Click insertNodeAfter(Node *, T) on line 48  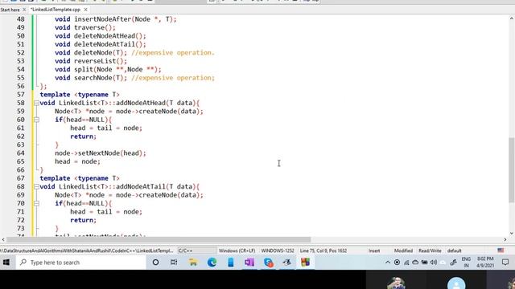pyautogui.click(x=126, y=19)
